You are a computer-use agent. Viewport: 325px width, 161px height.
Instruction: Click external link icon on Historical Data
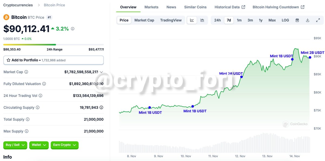click(243, 7)
